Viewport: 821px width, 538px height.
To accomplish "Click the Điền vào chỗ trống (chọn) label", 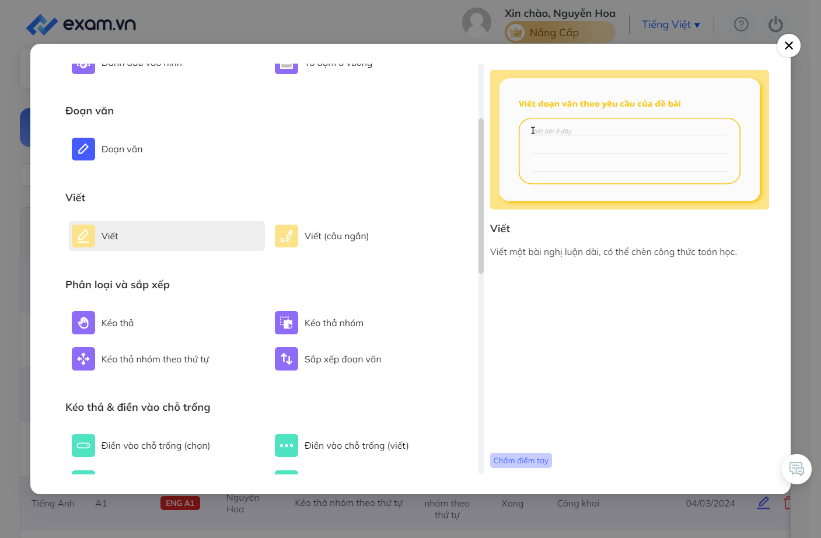I will pyautogui.click(x=156, y=446).
